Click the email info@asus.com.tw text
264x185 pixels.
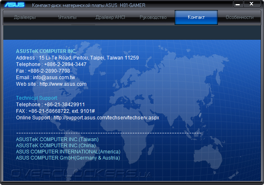click(x=54, y=77)
